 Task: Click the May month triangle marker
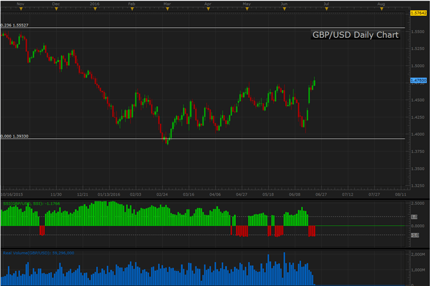pos(247,9)
